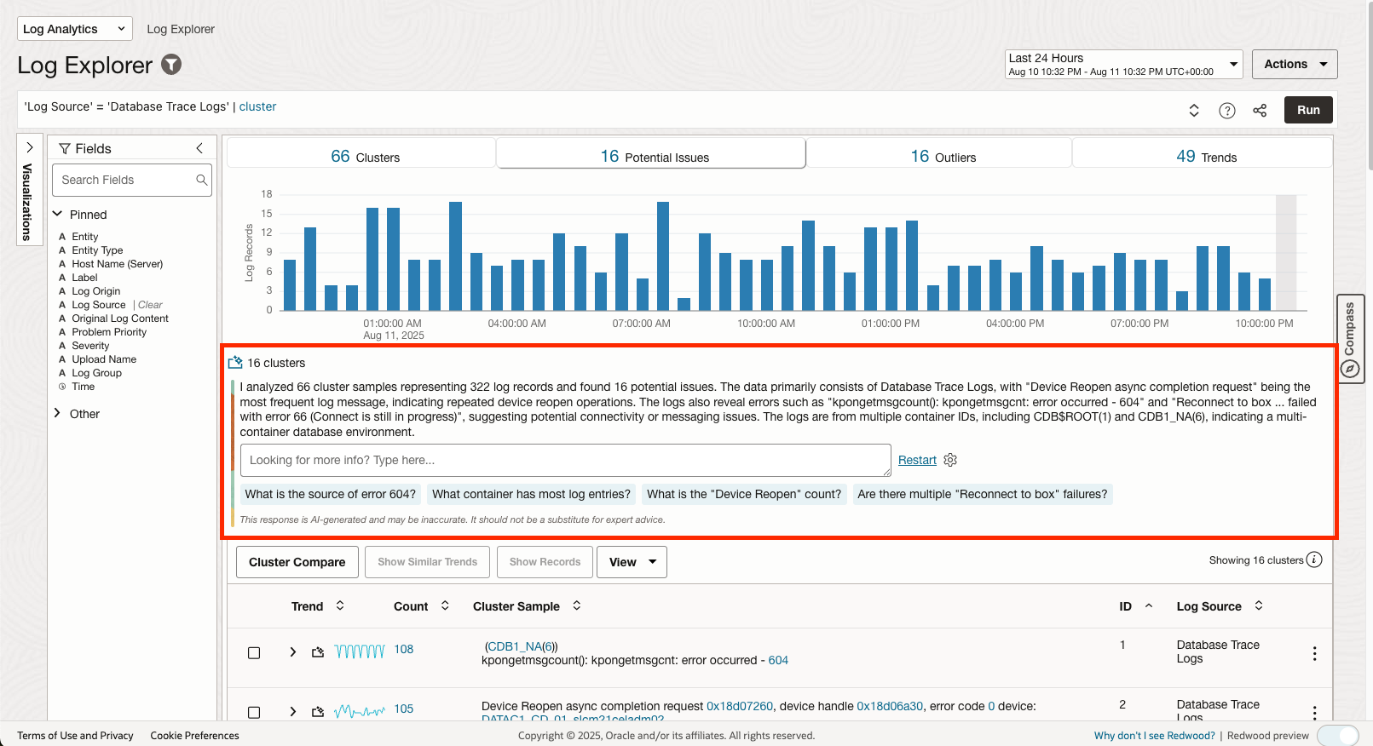
Task: Select the Problem Priority pinned field
Action: [x=109, y=332]
